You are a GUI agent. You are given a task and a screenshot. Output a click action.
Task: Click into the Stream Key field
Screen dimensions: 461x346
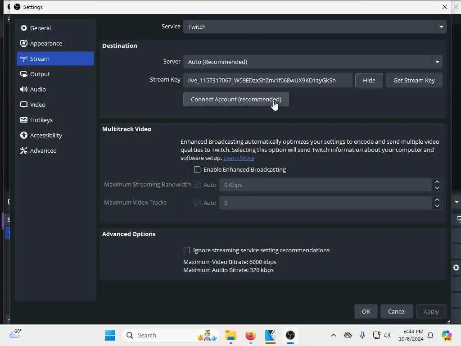pos(267,80)
